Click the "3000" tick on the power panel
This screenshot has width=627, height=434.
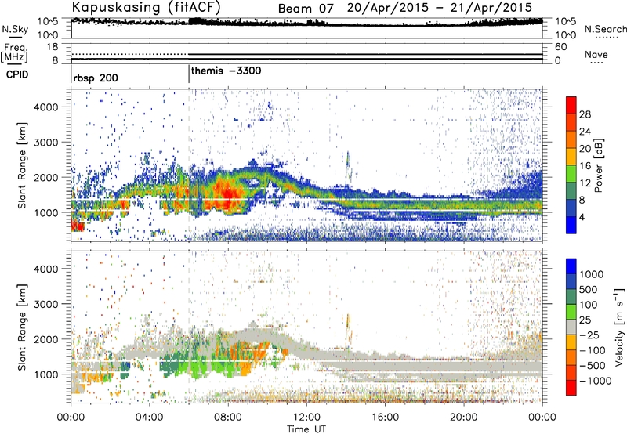pos(46,143)
